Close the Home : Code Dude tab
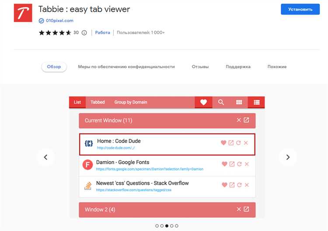The image size is (328, 231). click(x=246, y=143)
